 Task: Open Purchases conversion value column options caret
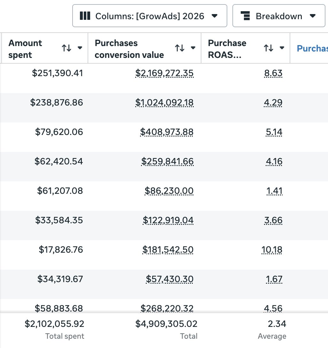193,48
